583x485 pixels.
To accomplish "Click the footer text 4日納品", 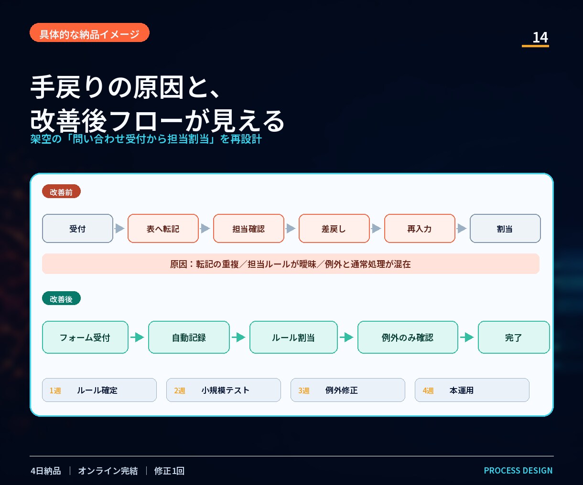I will [x=46, y=471].
